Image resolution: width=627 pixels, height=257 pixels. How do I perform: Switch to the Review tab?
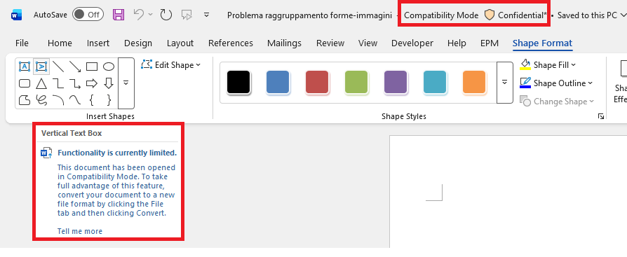pyautogui.click(x=330, y=43)
